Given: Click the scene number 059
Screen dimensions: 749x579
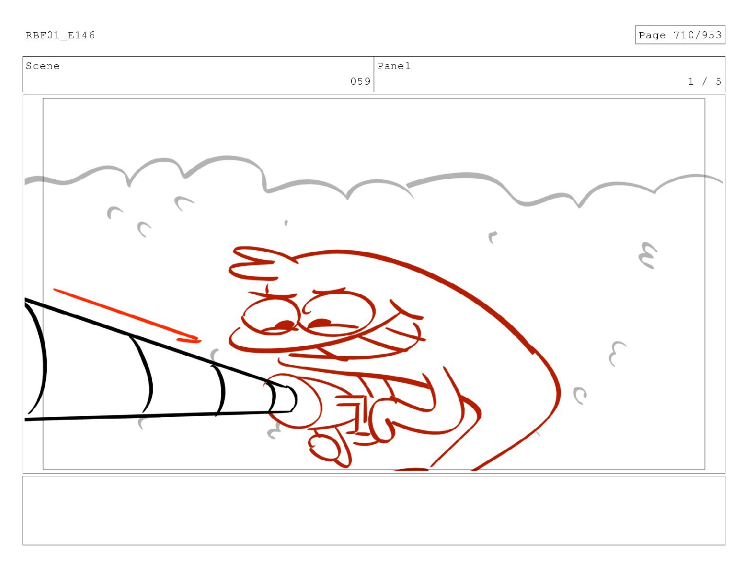Looking at the screenshot, I should [360, 81].
